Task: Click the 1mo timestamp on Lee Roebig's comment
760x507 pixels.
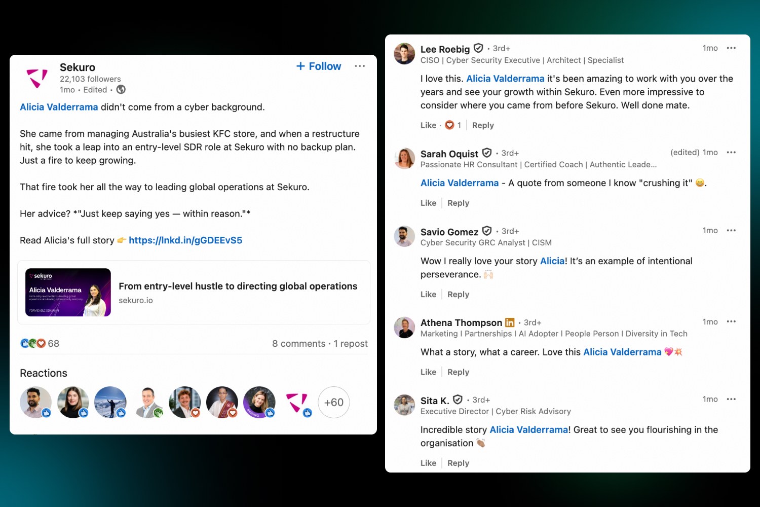Action: (x=710, y=48)
